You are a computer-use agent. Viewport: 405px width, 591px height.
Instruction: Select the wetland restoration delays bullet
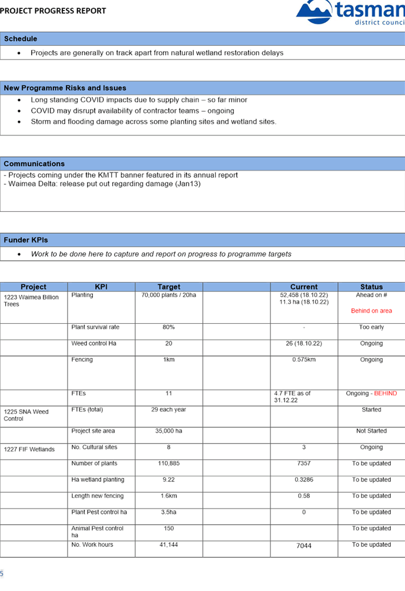[157, 53]
